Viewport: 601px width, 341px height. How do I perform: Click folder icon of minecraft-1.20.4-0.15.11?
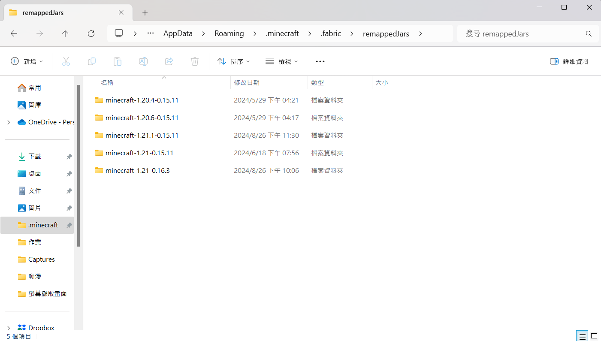tap(99, 100)
